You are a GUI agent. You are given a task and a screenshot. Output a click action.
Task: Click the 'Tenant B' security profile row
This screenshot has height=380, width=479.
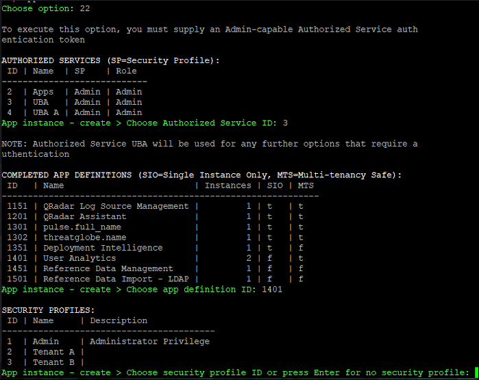45,362
